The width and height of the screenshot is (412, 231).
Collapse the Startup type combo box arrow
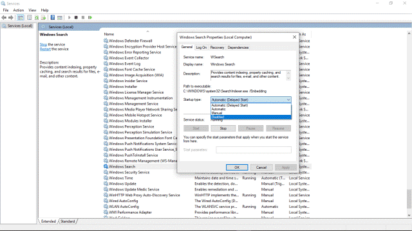click(x=288, y=100)
